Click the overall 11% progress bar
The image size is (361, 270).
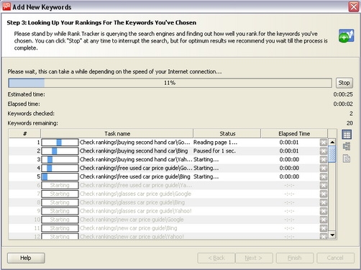pyautogui.click(x=170, y=83)
